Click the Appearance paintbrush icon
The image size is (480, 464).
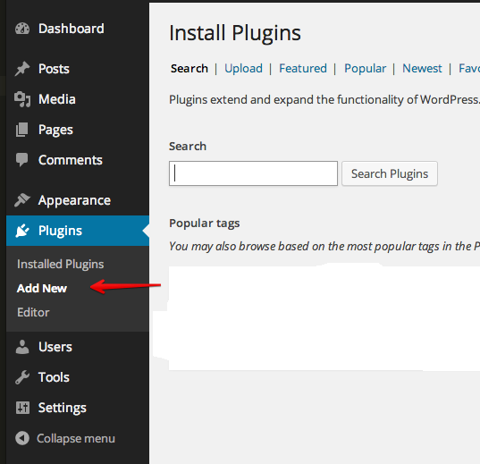pos(22,200)
